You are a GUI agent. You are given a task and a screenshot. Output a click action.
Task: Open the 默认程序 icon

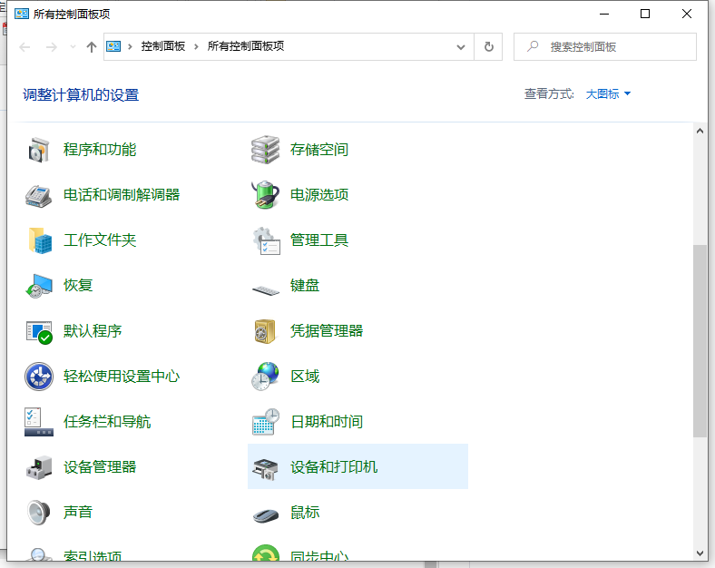(x=39, y=331)
